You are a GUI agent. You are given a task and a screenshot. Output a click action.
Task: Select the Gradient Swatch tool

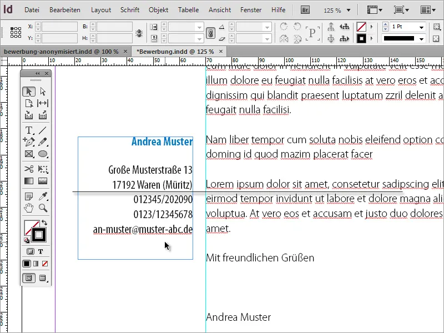29,181
